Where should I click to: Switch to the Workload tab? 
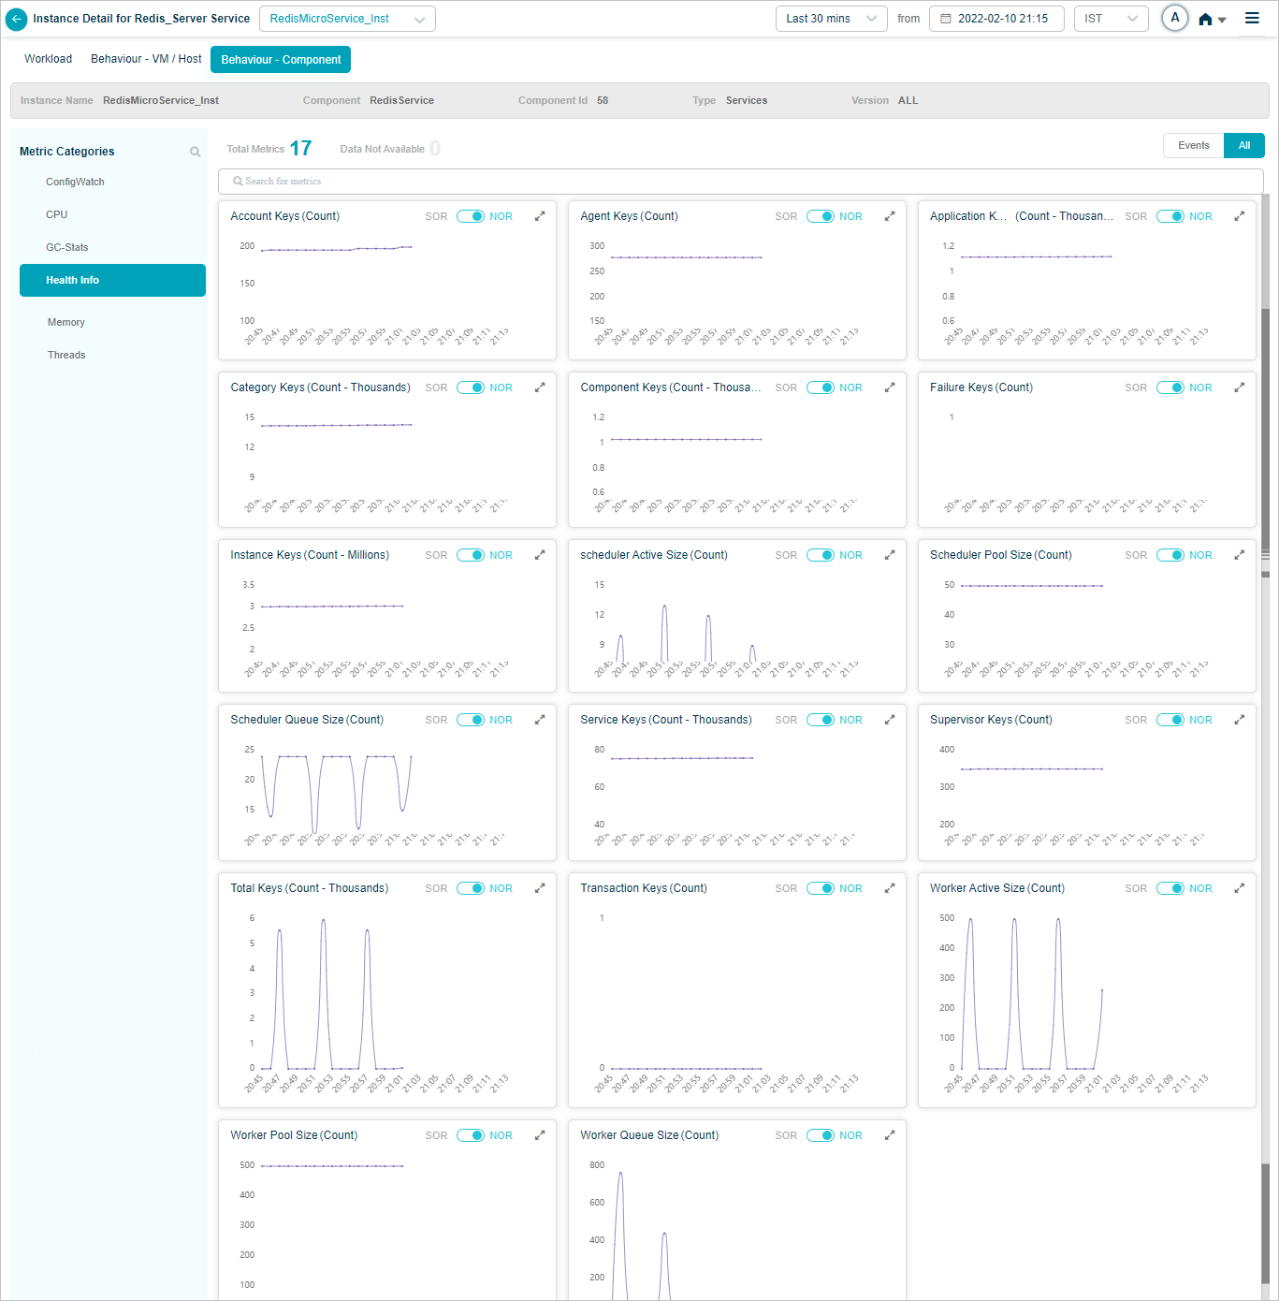(x=48, y=59)
